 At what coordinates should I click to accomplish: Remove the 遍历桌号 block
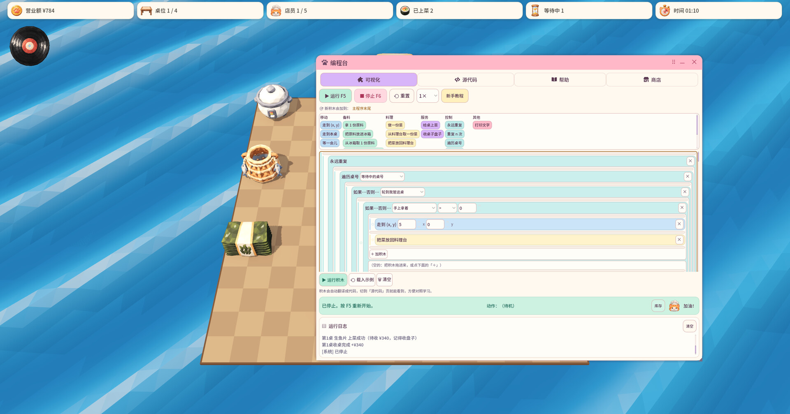coord(687,176)
